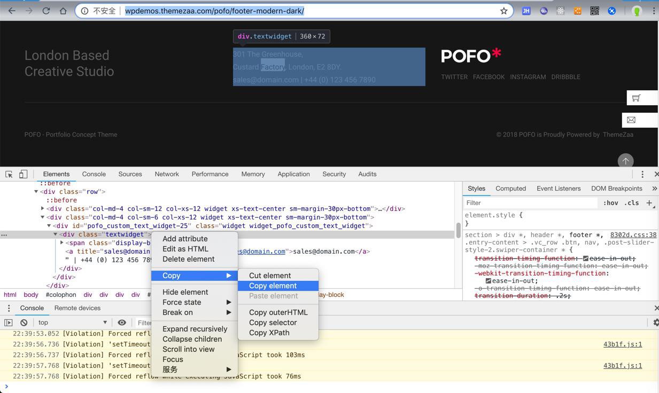
Task: Click the green user profile icon
Action: coord(637,11)
